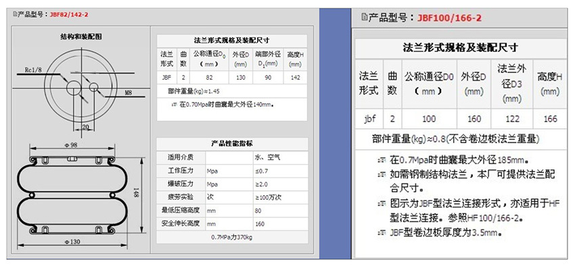Click the Rc1/8 port label on diagram

32,70
